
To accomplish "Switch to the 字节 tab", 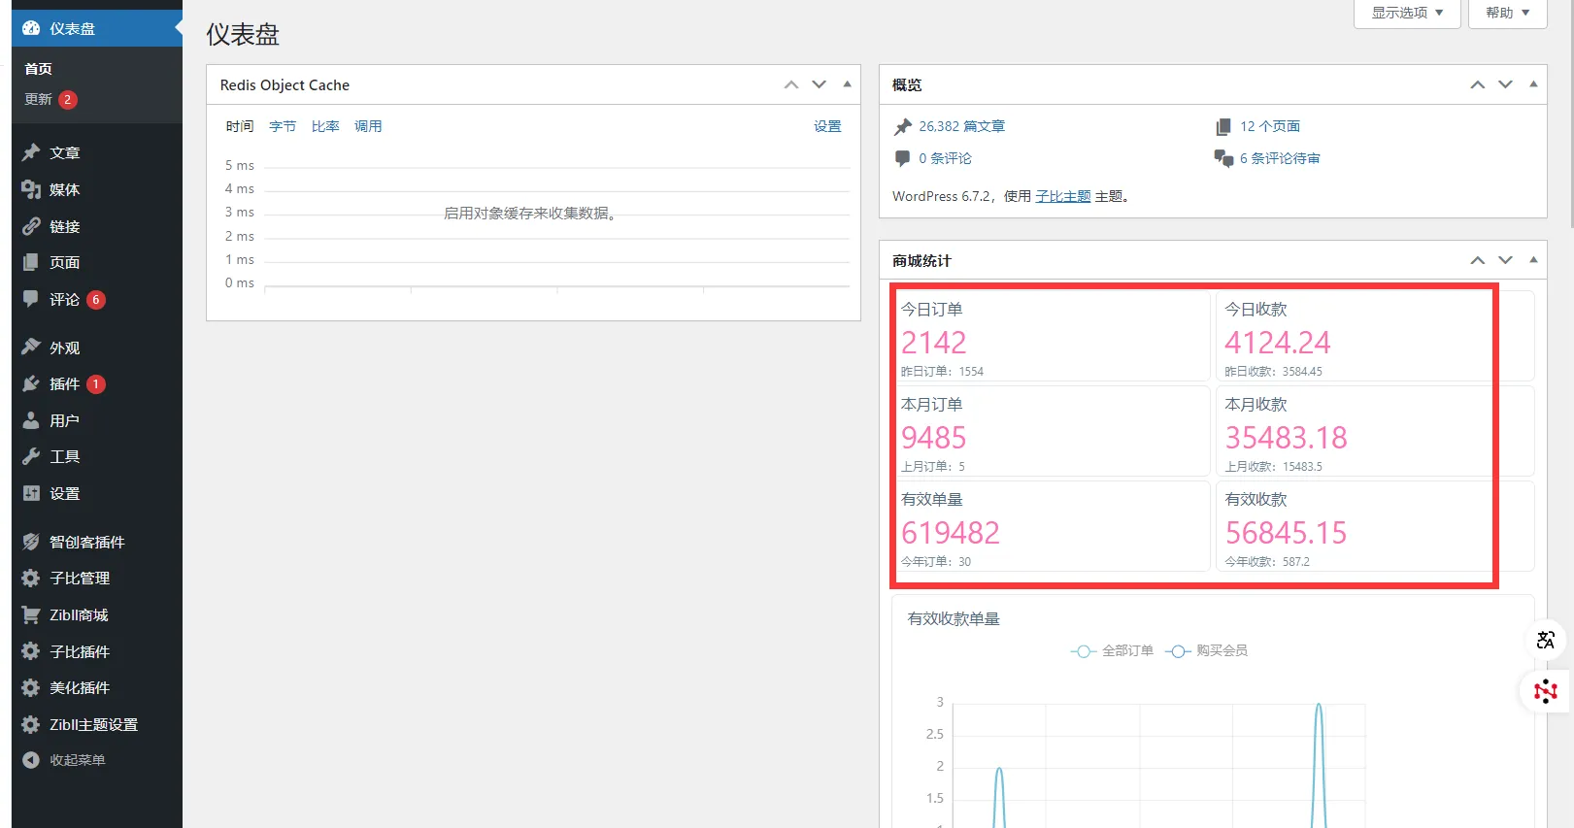I will (x=283, y=126).
